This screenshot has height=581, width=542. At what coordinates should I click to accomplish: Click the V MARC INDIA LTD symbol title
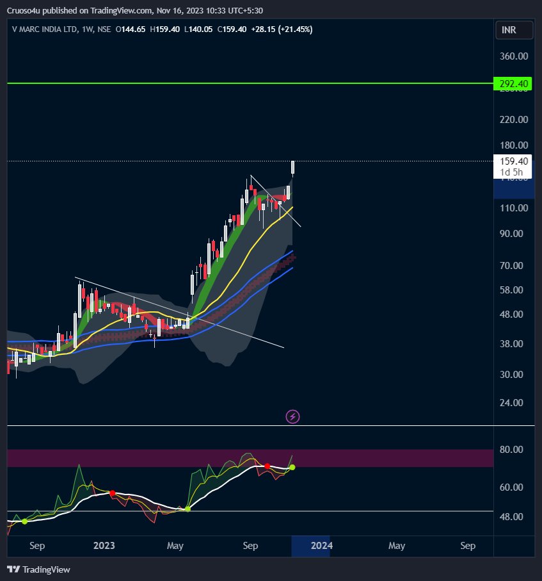point(44,29)
